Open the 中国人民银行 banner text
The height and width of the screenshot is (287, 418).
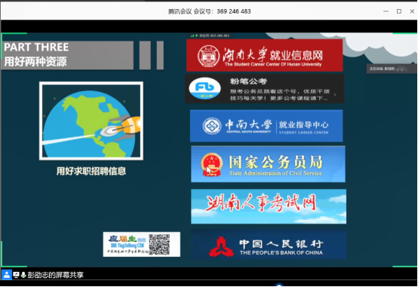[x=281, y=247]
